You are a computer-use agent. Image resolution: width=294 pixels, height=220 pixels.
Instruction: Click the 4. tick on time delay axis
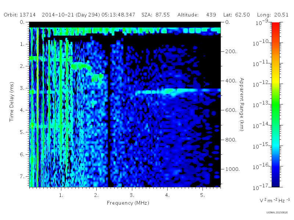click(22, 110)
